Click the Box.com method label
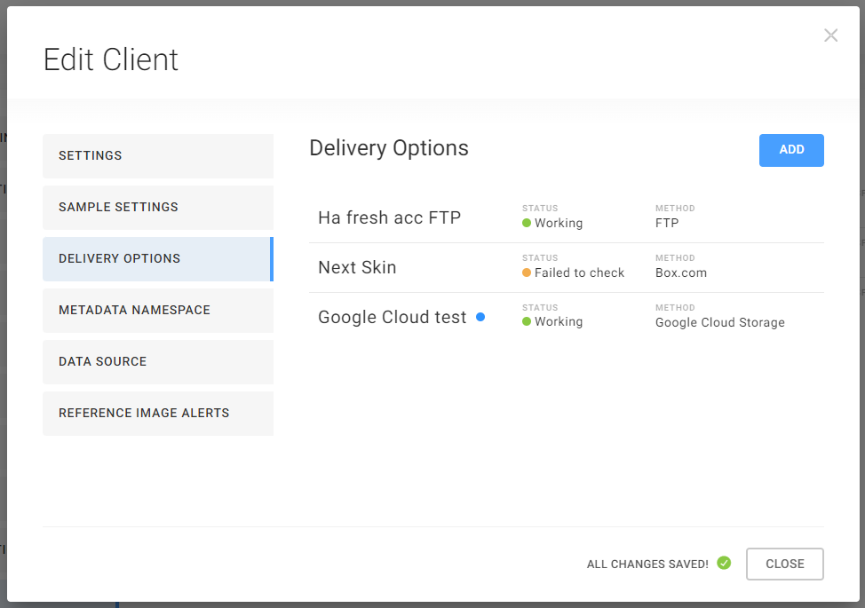The width and height of the screenshot is (865, 608). 681,273
